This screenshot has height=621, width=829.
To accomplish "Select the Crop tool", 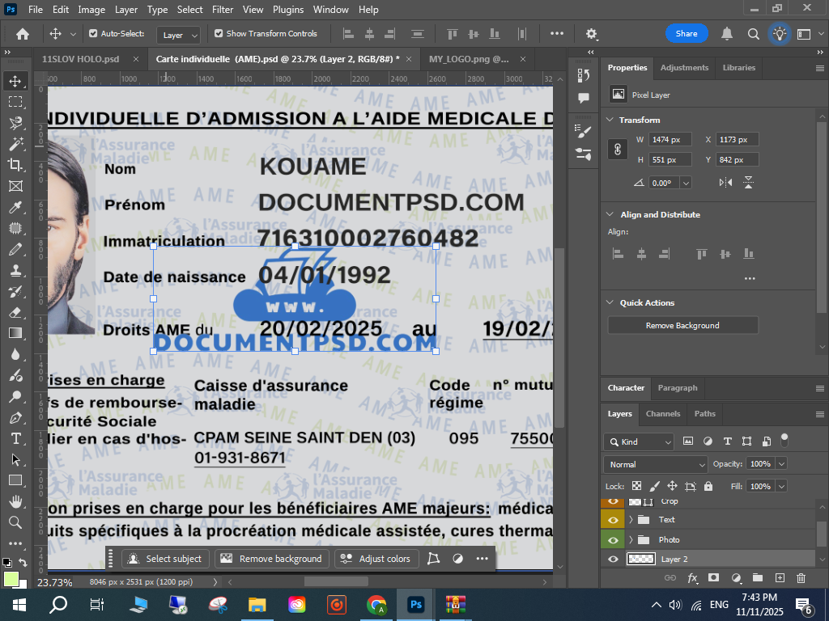I will pos(15,165).
